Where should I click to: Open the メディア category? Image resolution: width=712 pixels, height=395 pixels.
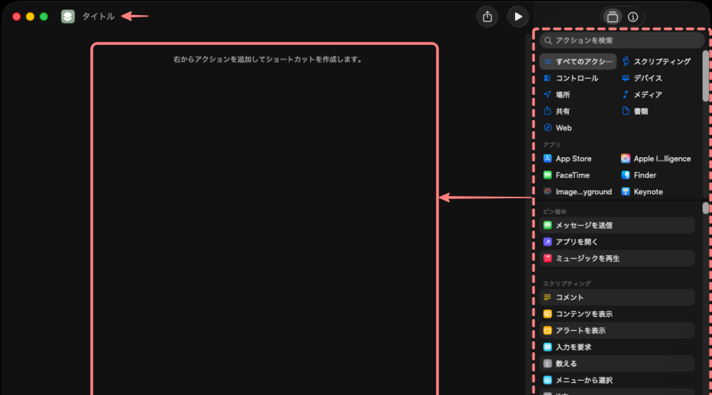647,95
